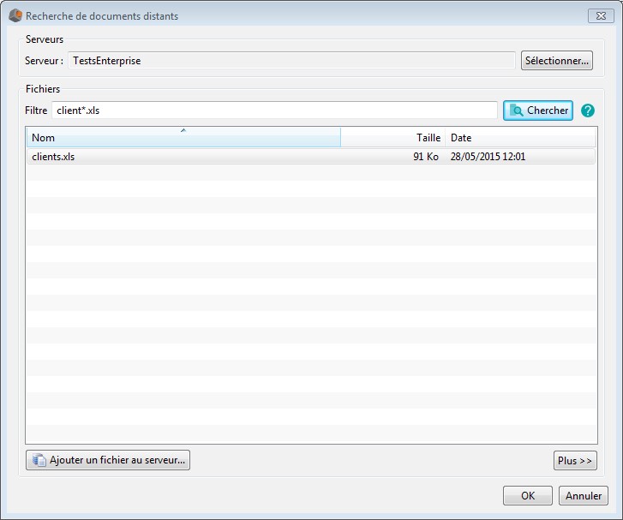623x520 pixels.
Task: Confirm with the OK button
Action: tap(528, 496)
